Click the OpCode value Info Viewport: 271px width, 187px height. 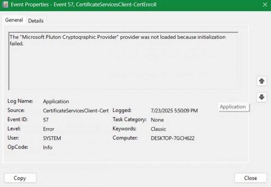pyautogui.click(x=48, y=147)
